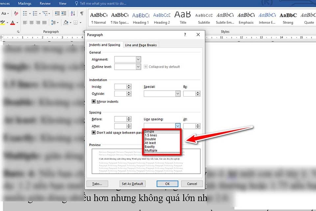Open the Review ribbon tab
This screenshot has height=211, width=316.
pyautogui.click(x=45, y=4)
